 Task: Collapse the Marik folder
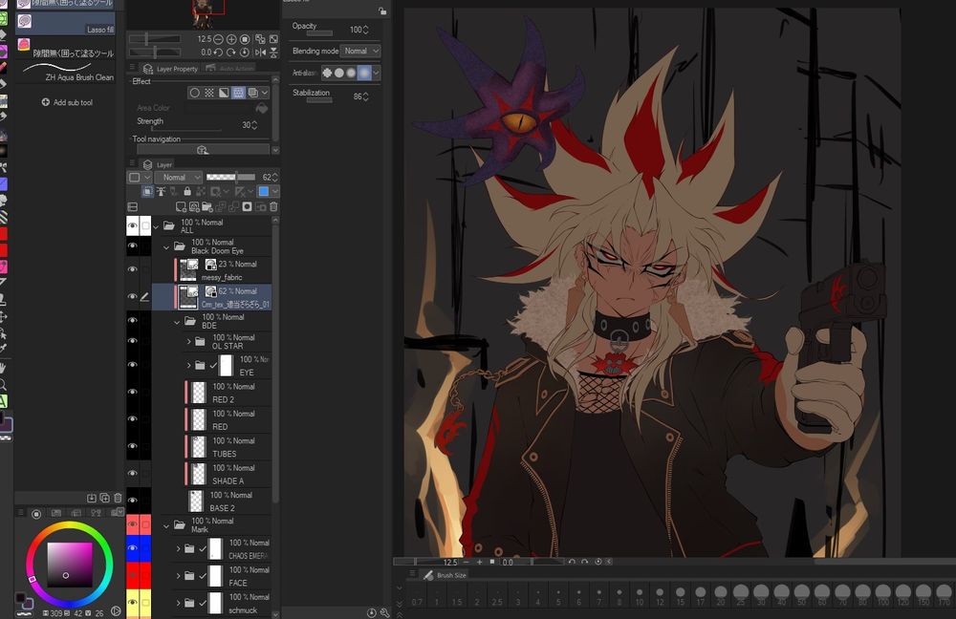166,525
